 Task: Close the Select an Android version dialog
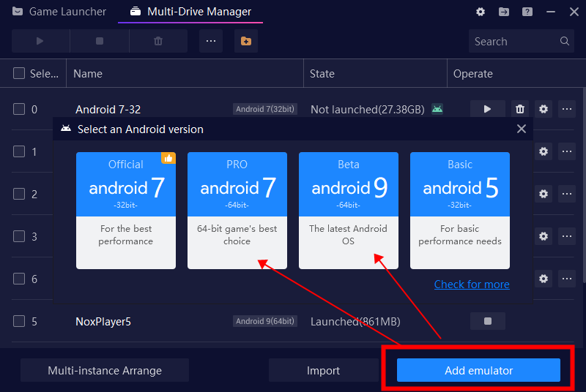pos(522,129)
